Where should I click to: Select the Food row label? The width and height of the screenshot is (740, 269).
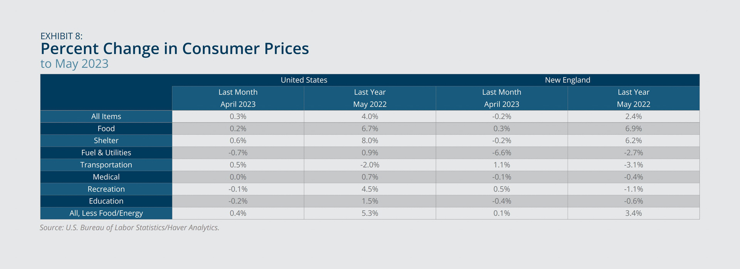(x=106, y=128)
